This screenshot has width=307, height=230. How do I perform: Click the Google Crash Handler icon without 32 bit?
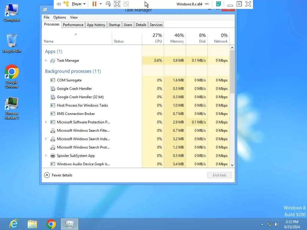[53, 89]
